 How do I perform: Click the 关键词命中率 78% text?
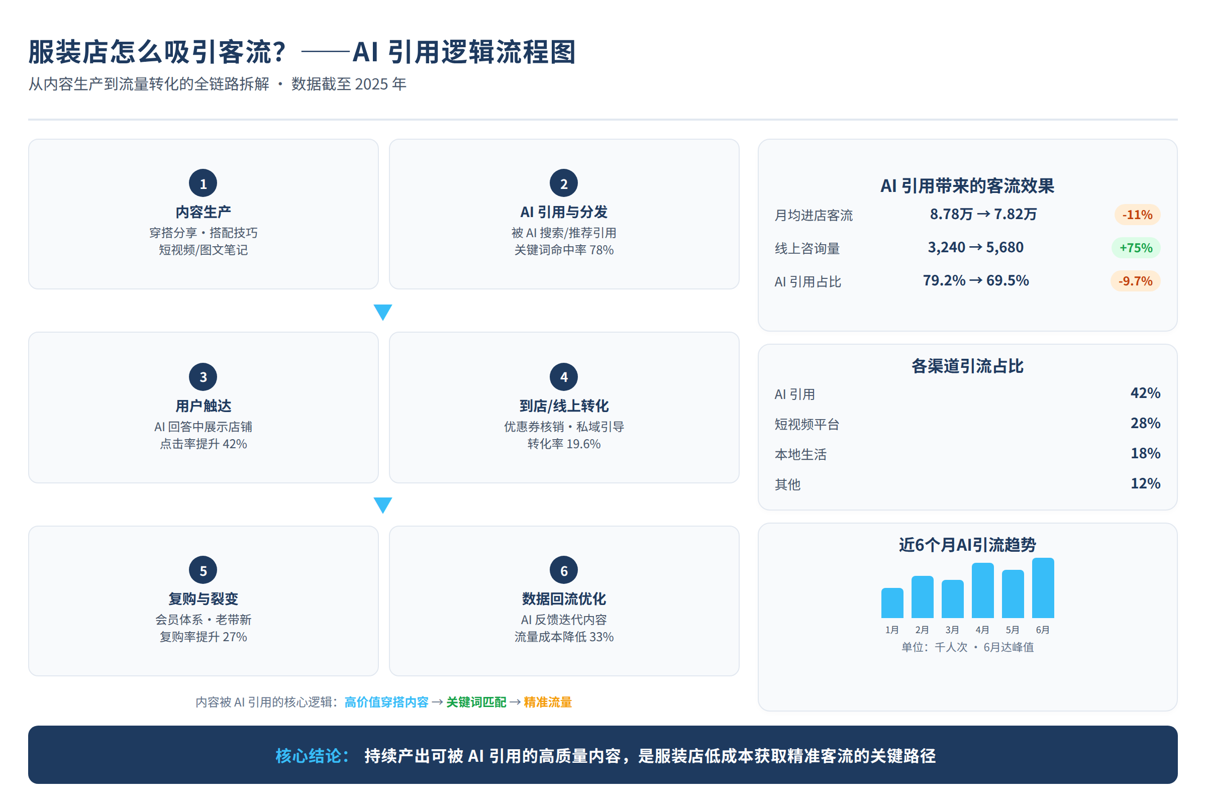[563, 250]
